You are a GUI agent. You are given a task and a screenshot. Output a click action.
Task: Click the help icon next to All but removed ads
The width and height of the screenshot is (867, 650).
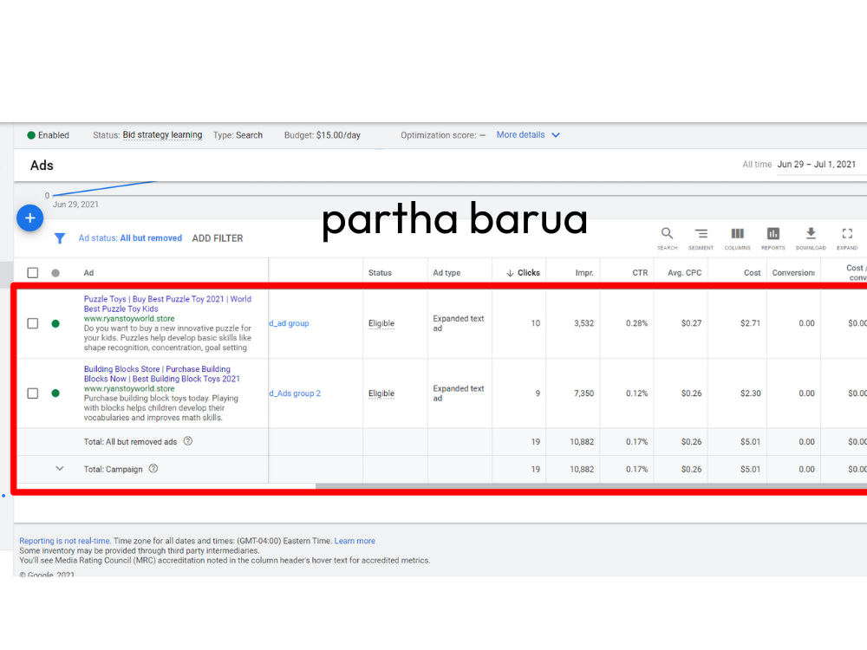point(188,441)
